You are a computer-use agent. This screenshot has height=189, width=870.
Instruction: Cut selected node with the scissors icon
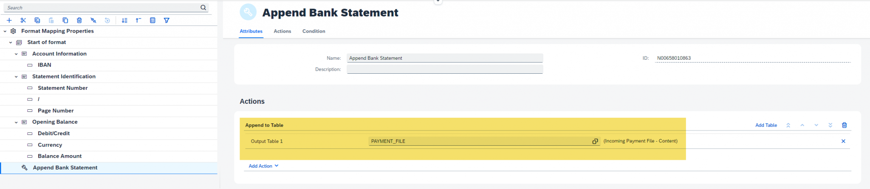pos(23,20)
